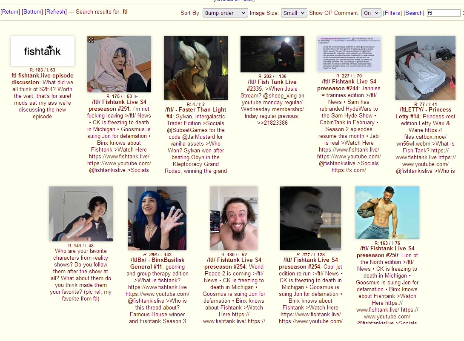Open the thumbnail of person holding cigarette
This screenshot has width=464, height=341.
click(x=81, y=214)
